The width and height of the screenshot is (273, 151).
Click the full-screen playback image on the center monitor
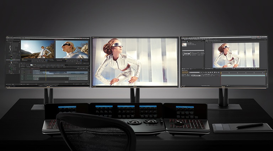[x=135, y=62]
